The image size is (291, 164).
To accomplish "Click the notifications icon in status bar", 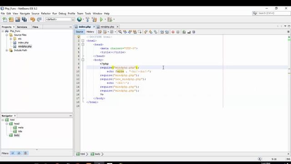I will (260, 159).
